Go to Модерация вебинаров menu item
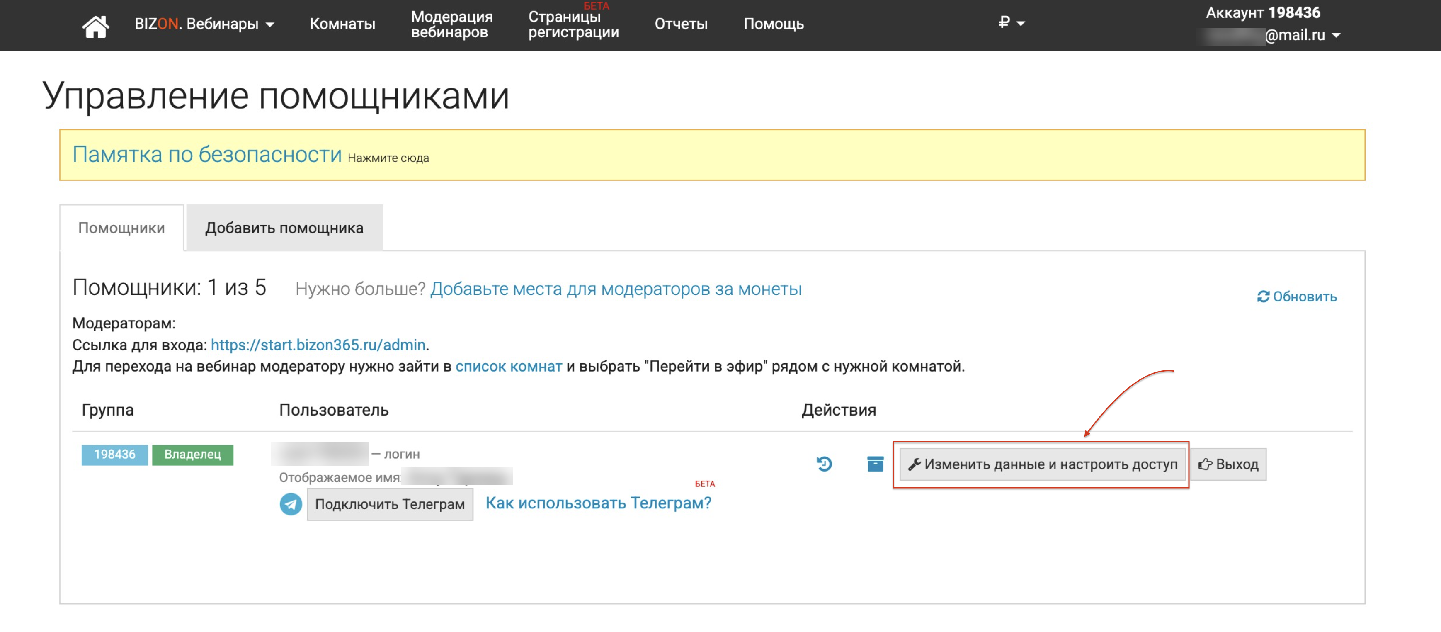 (x=451, y=24)
